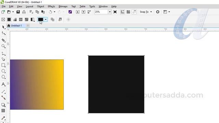
Task: Select No fill in property bar
Action: [3, 19]
